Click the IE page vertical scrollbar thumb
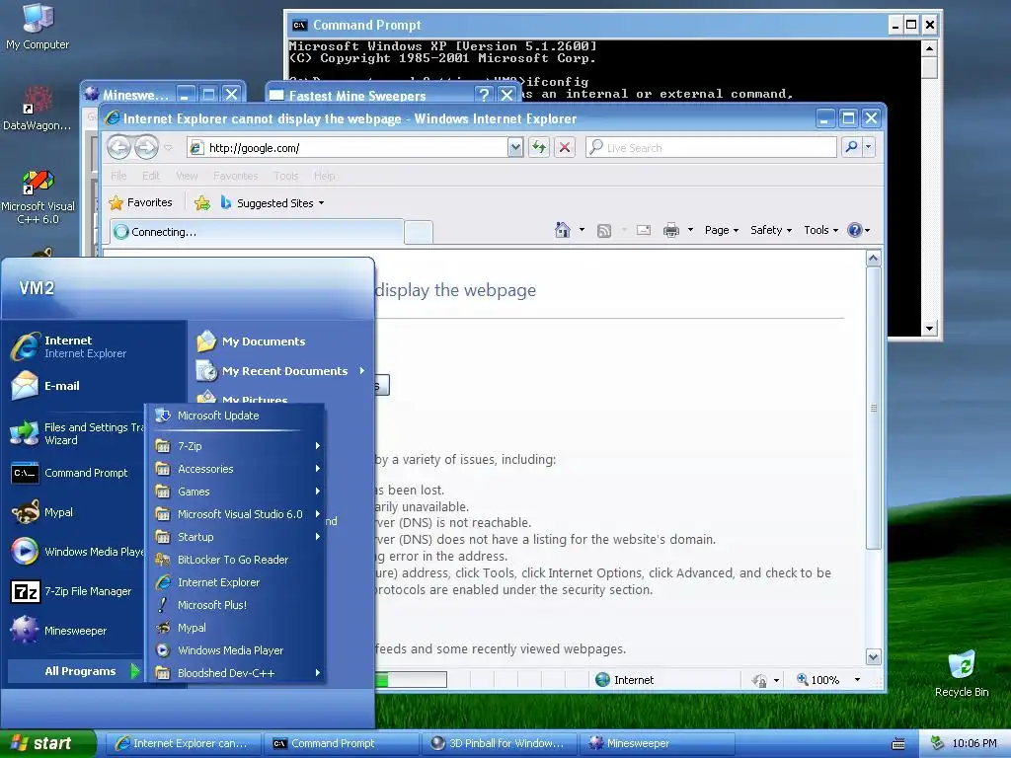This screenshot has width=1011, height=758. pyautogui.click(x=874, y=408)
